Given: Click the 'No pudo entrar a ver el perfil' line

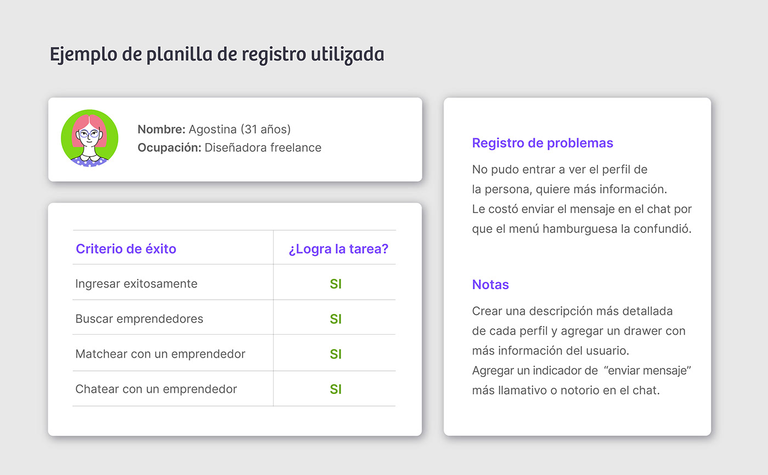Looking at the screenshot, I should click(560, 169).
